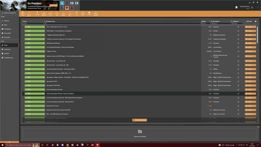Click the mod name filter input field
Viewport: 261px width, 147px height.
point(123,23)
